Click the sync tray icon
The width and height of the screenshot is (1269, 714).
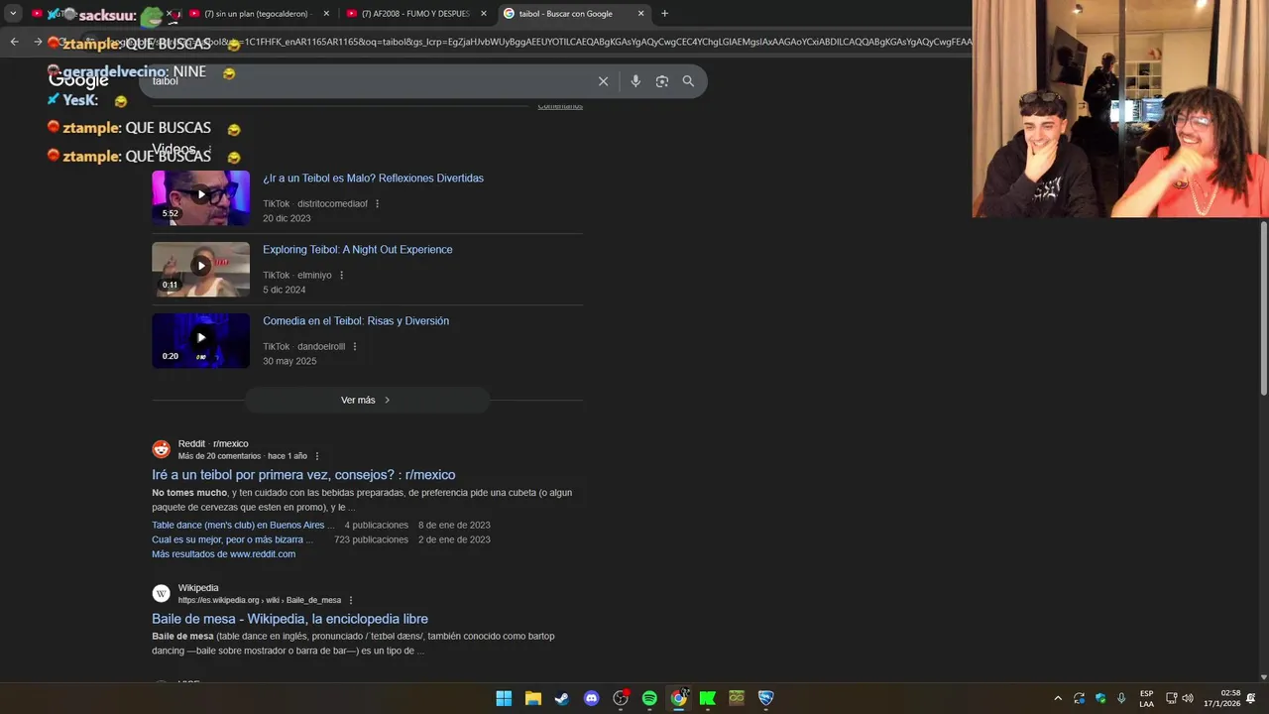point(1079,698)
